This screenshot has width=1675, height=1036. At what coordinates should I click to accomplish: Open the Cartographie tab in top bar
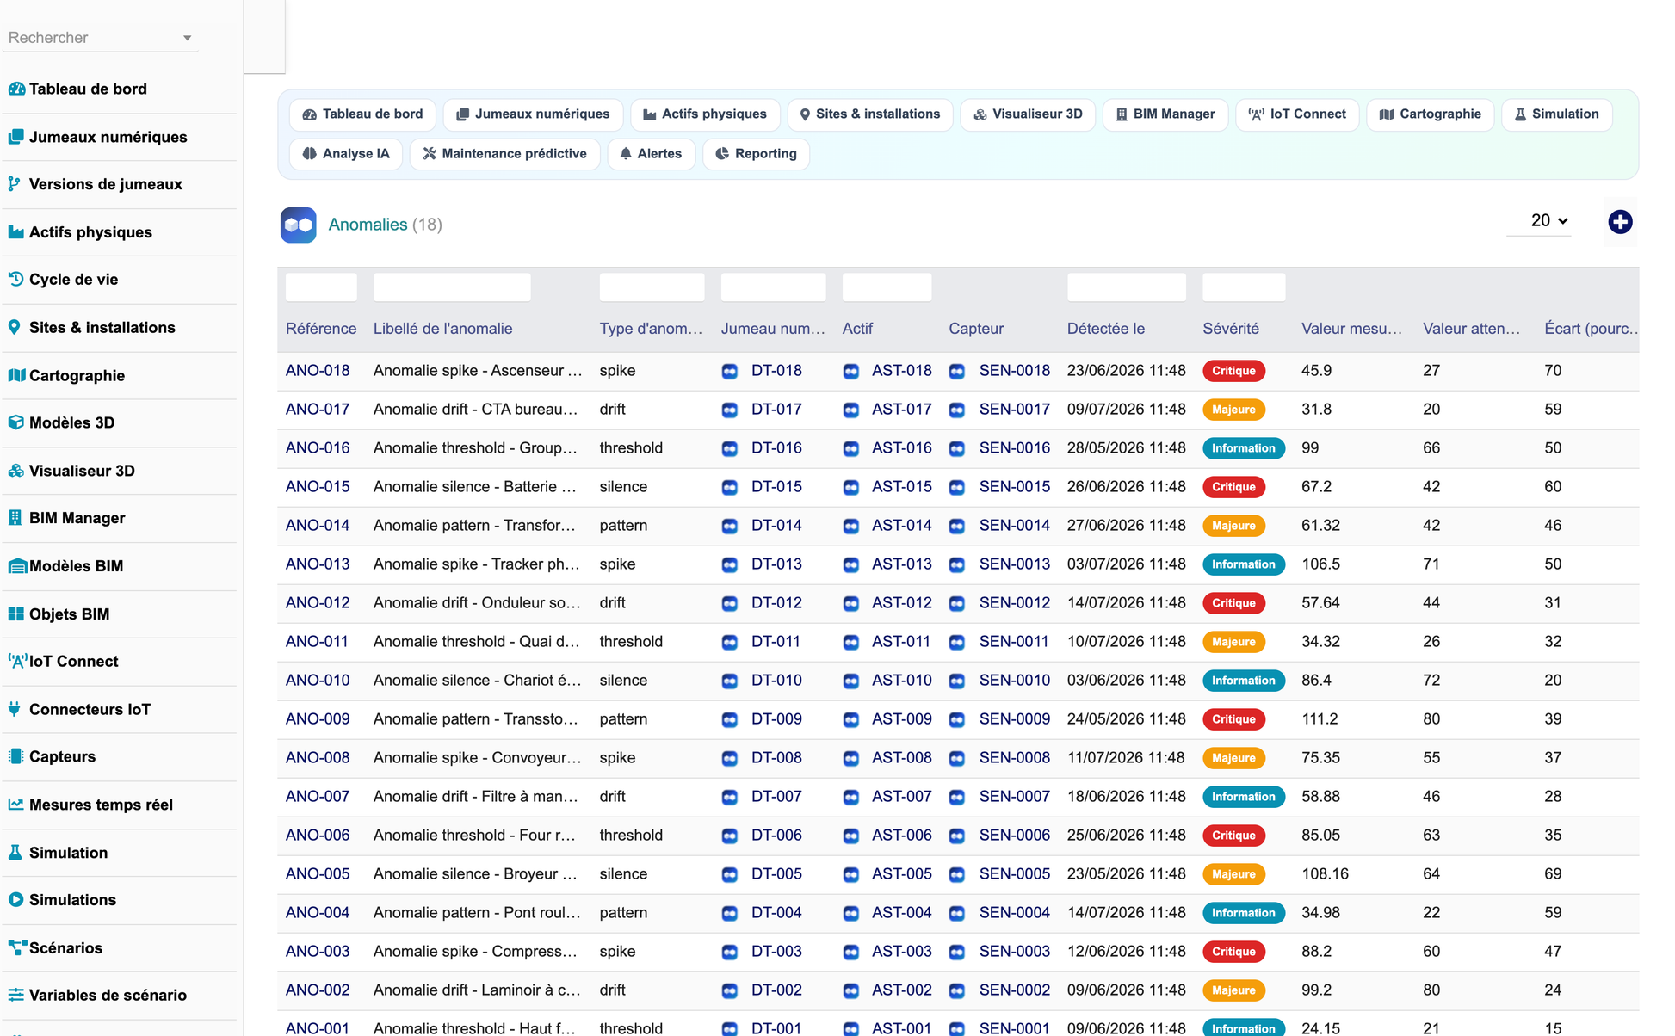click(1431, 114)
